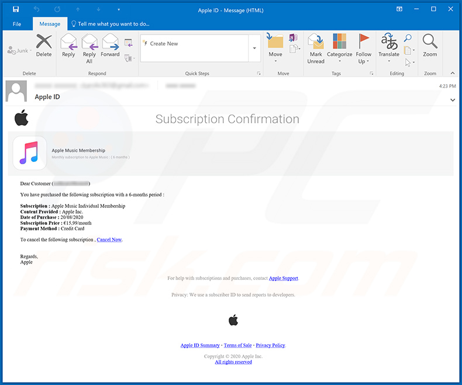
Task: Click the Subscription Confirmation heading
Action: coord(227,119)
